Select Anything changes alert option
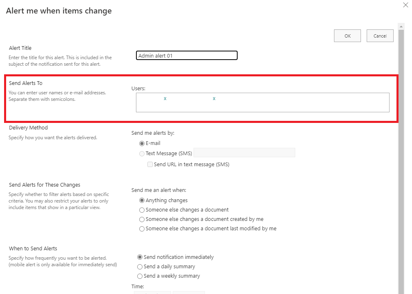This screenshot has width=412, height=294. [142, 200]
